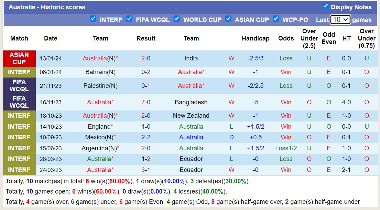The image size is (380, 210).
Task: Disable the WORLD CUP filter checkbox
Action: (176, 19)
